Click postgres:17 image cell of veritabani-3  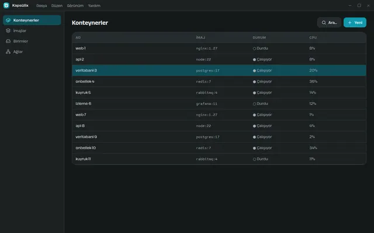coord(207,70)
